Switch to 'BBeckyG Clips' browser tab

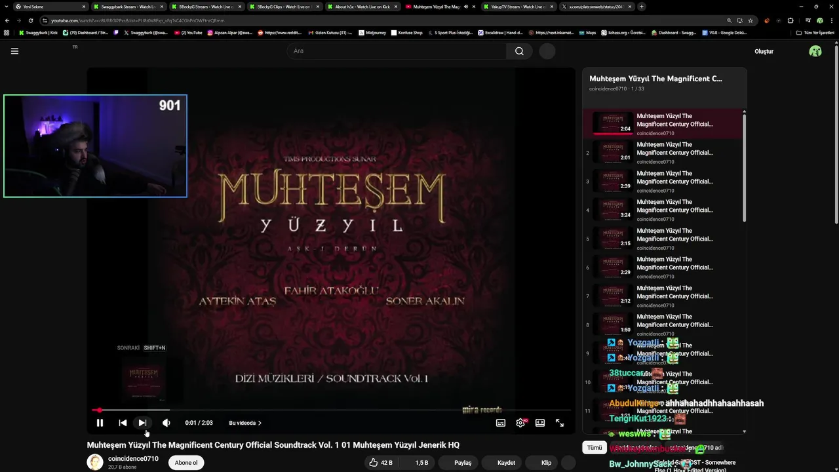[x=284, y=7]
